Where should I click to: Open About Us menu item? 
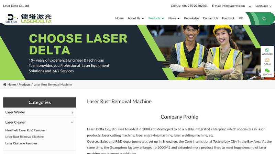134,18
